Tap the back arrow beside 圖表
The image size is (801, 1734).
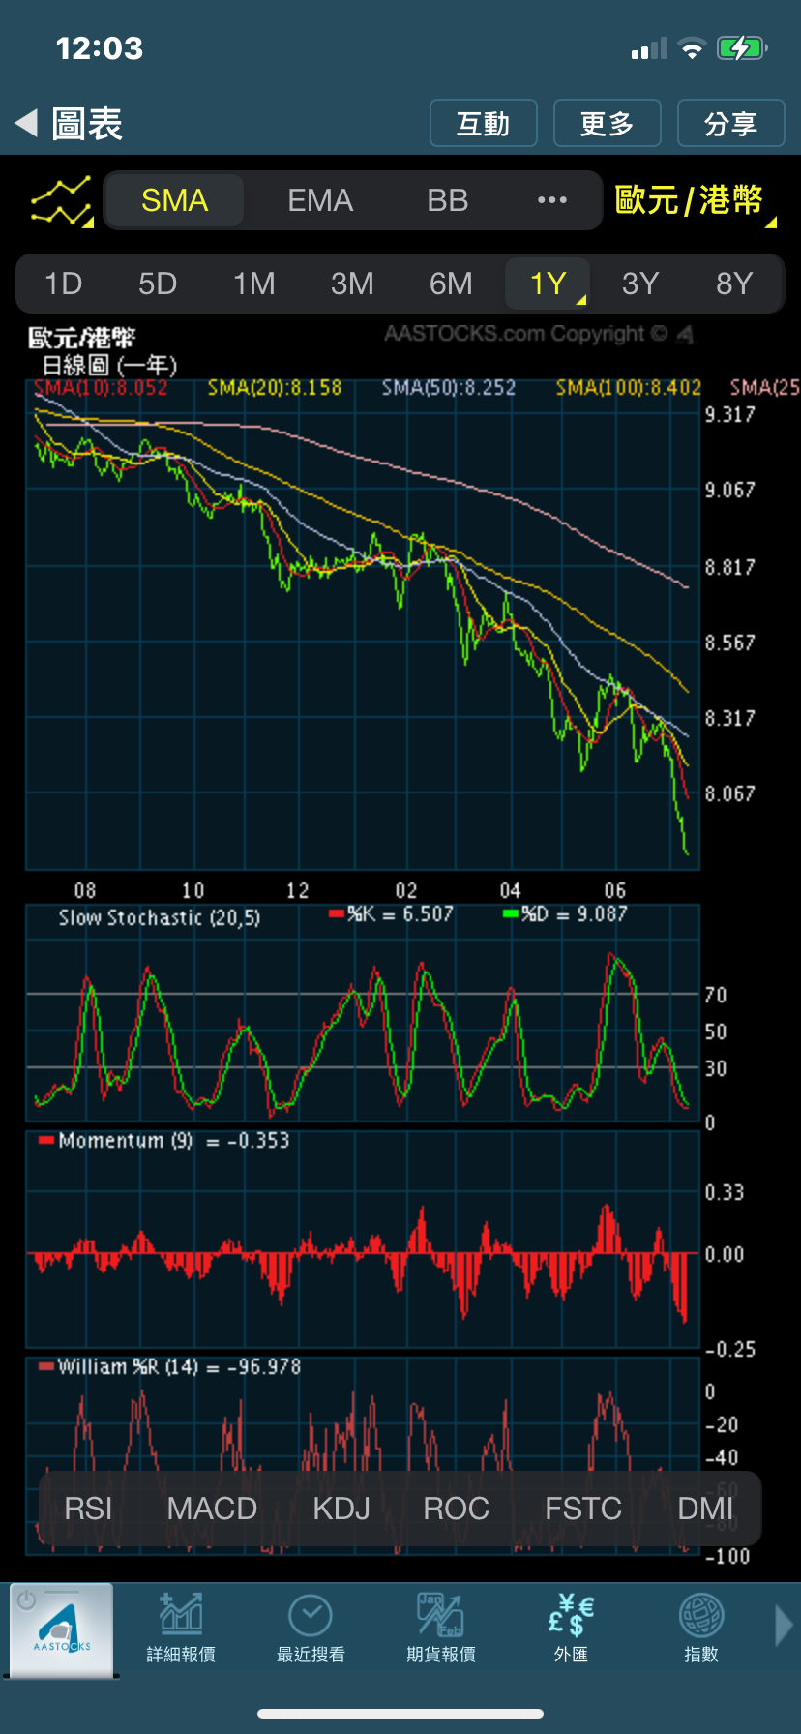(27, 123)
